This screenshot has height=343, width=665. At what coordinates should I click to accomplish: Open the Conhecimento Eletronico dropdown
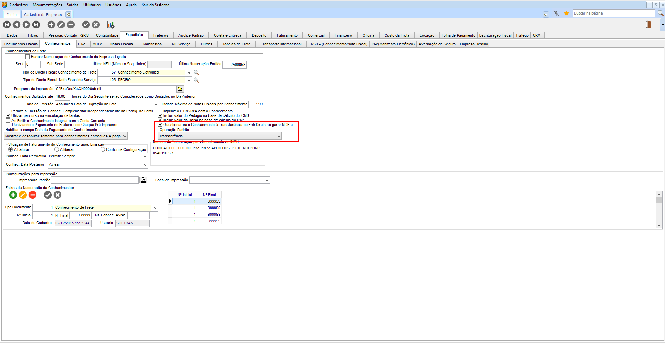coord(189,72)
